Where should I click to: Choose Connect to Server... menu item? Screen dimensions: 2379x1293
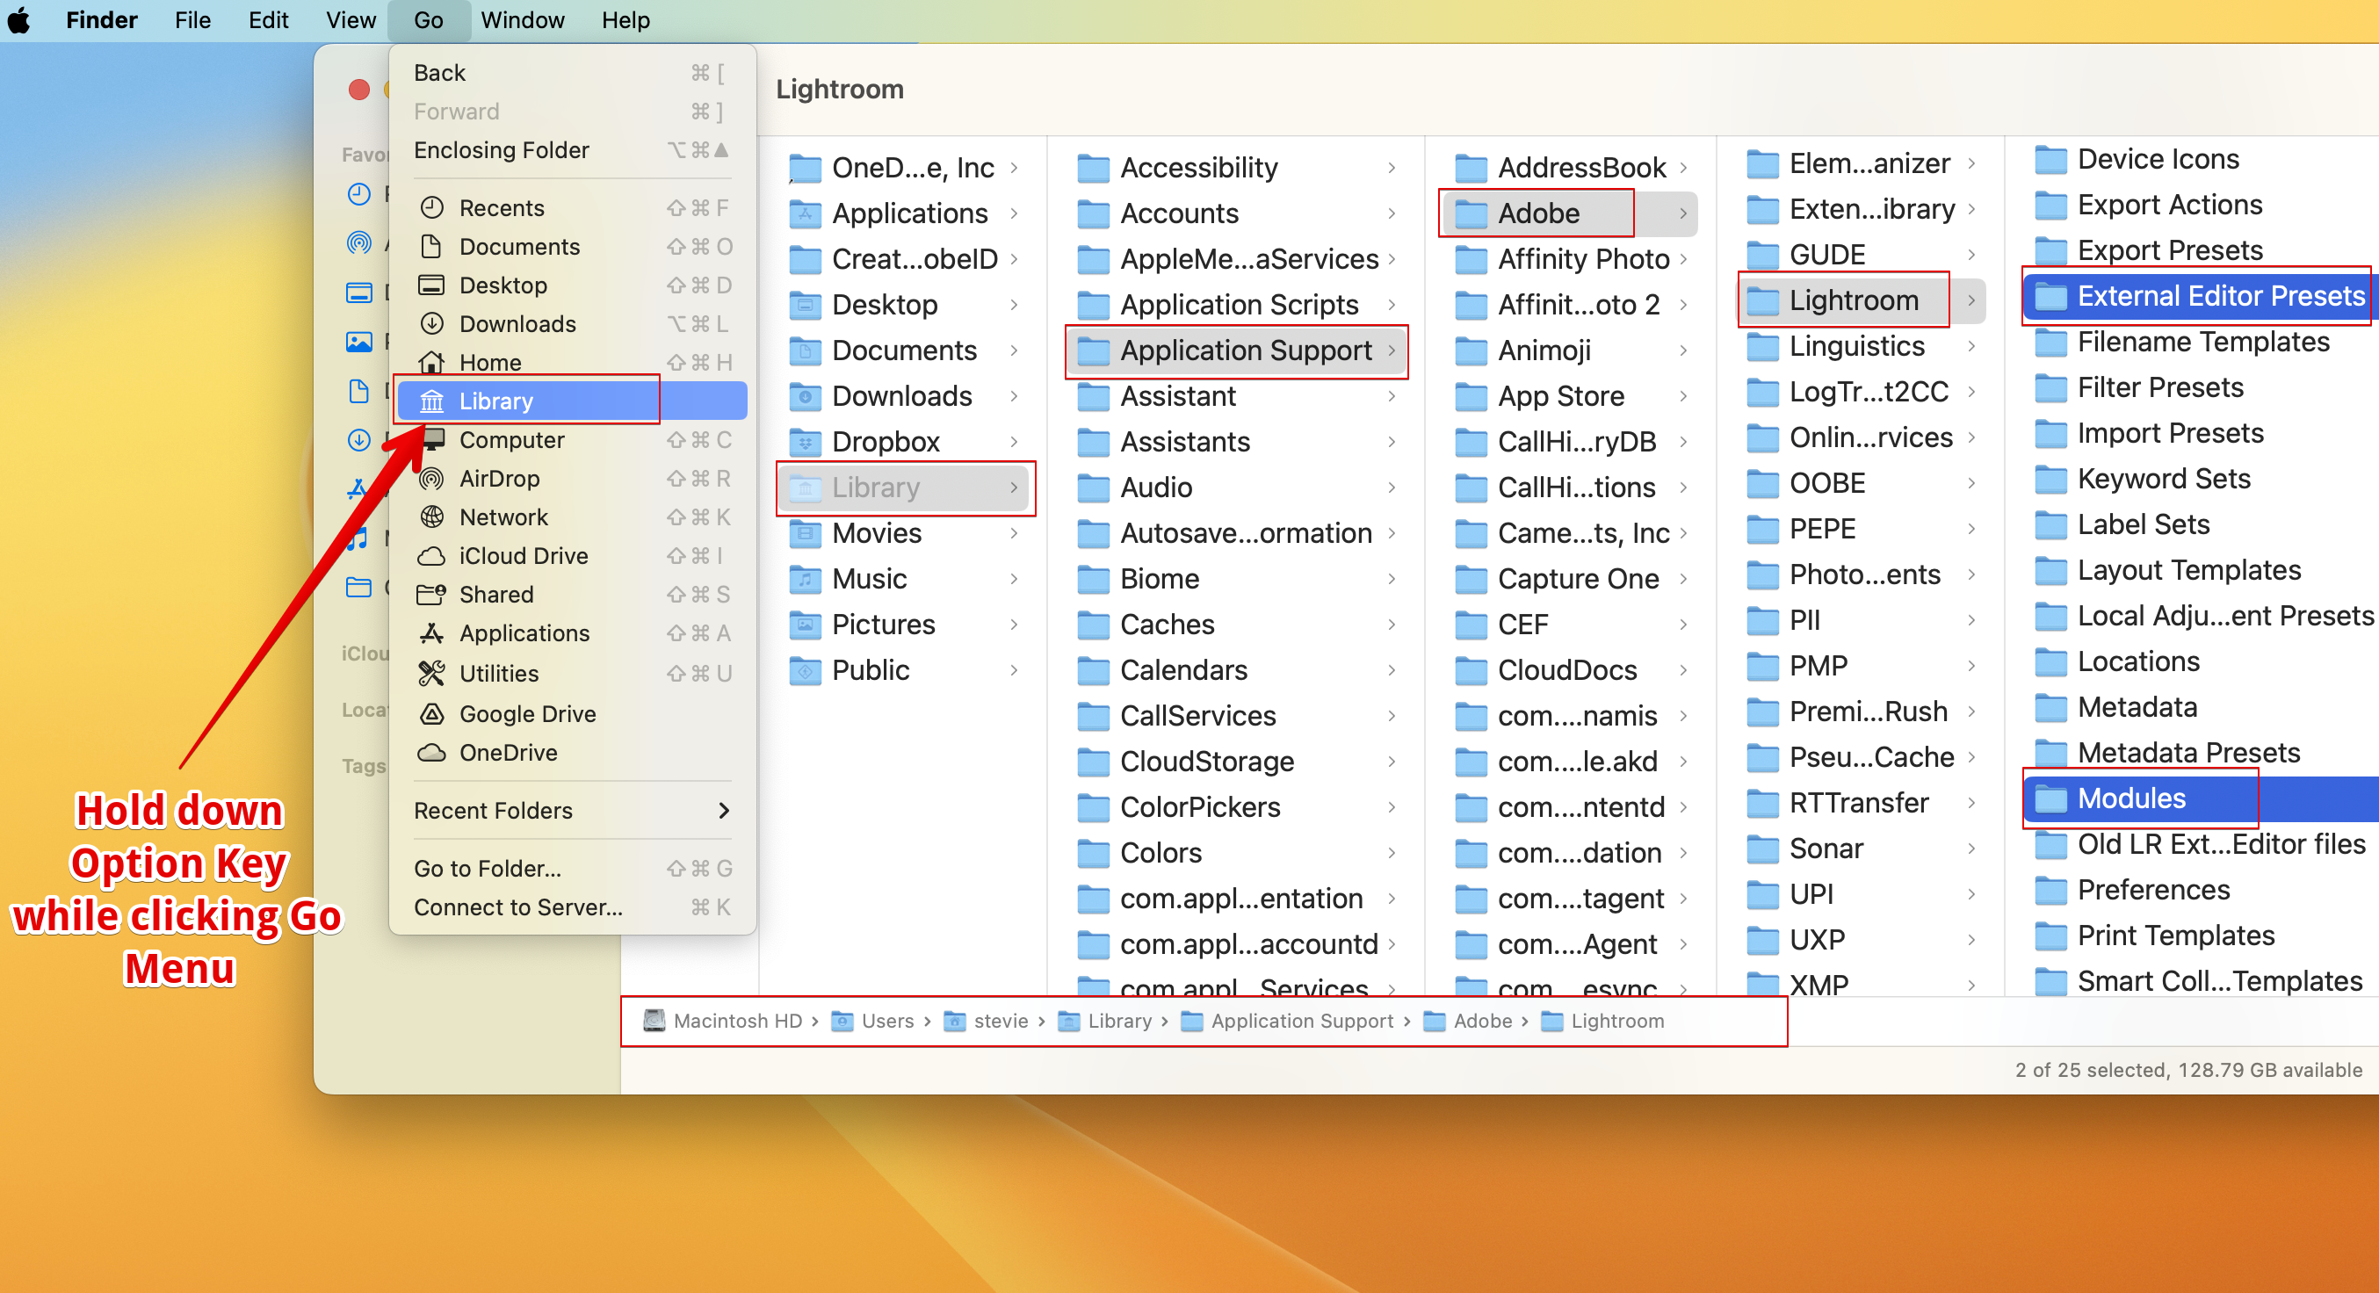click(x=572, y=907)
